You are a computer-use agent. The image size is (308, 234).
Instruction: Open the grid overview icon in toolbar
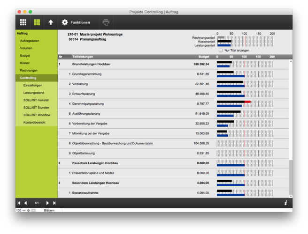(x=23, y=22)
